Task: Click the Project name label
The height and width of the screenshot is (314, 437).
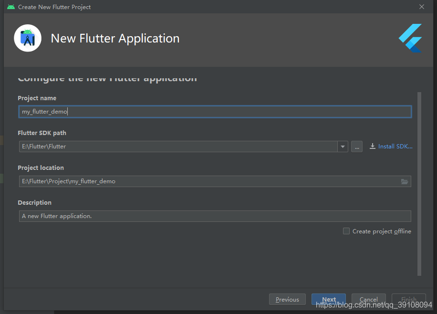Action: (x=37, y=98)
